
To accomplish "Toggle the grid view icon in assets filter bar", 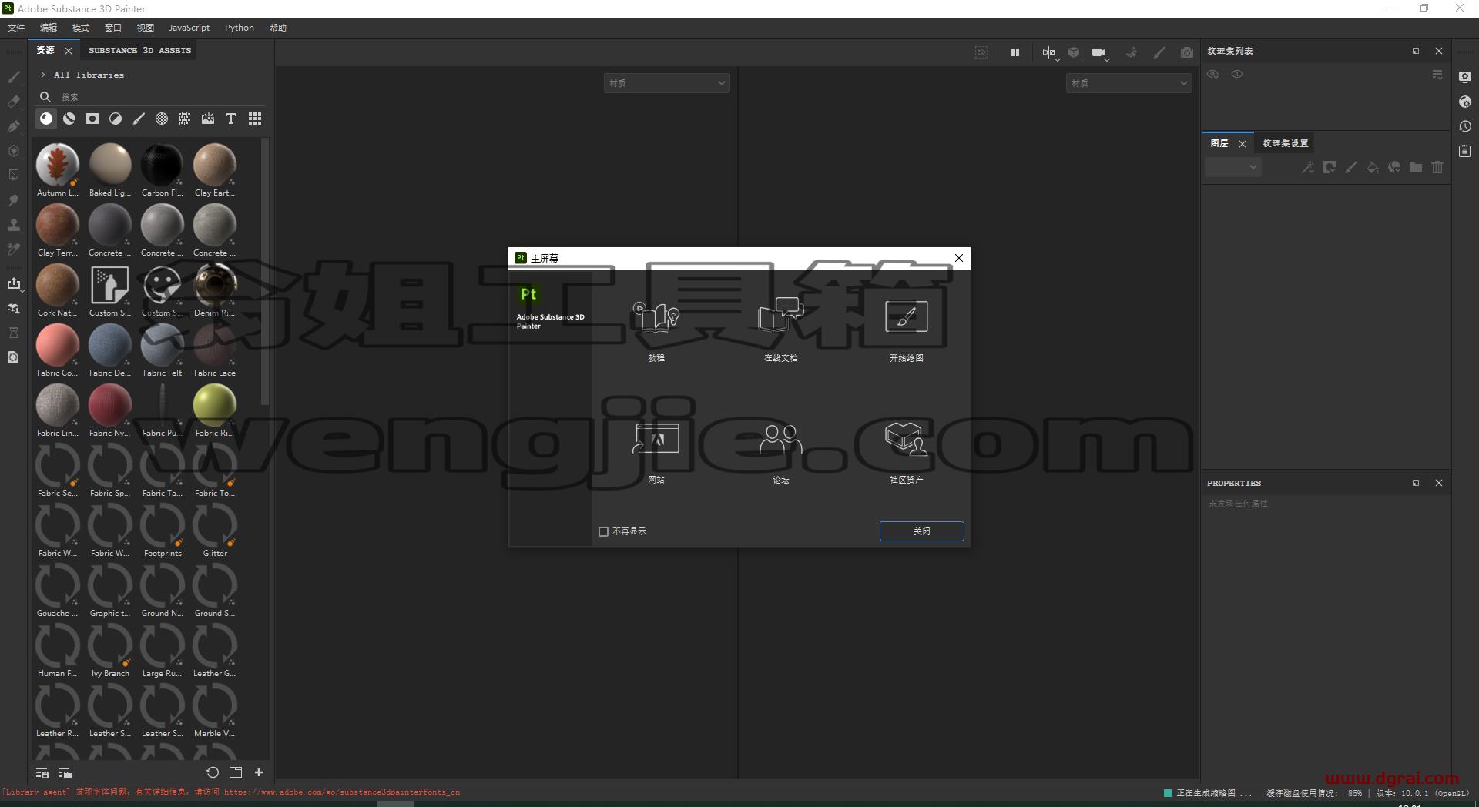I will pyautogui.click(x=255, y=119).
